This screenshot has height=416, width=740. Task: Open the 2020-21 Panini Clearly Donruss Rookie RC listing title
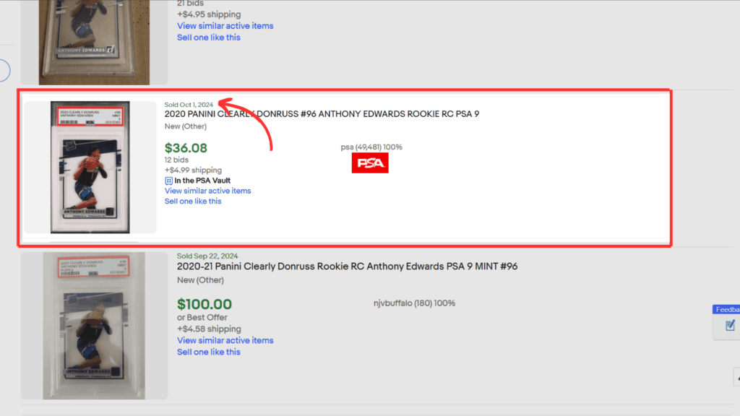click(x=347, y=266)
